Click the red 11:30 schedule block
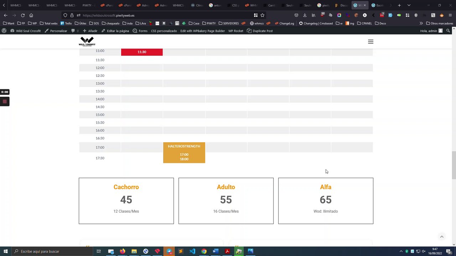This screenshot has height=256, width=456. [142, 52]
